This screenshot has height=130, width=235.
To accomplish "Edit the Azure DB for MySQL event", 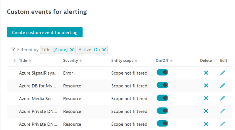I will [223, 85].
